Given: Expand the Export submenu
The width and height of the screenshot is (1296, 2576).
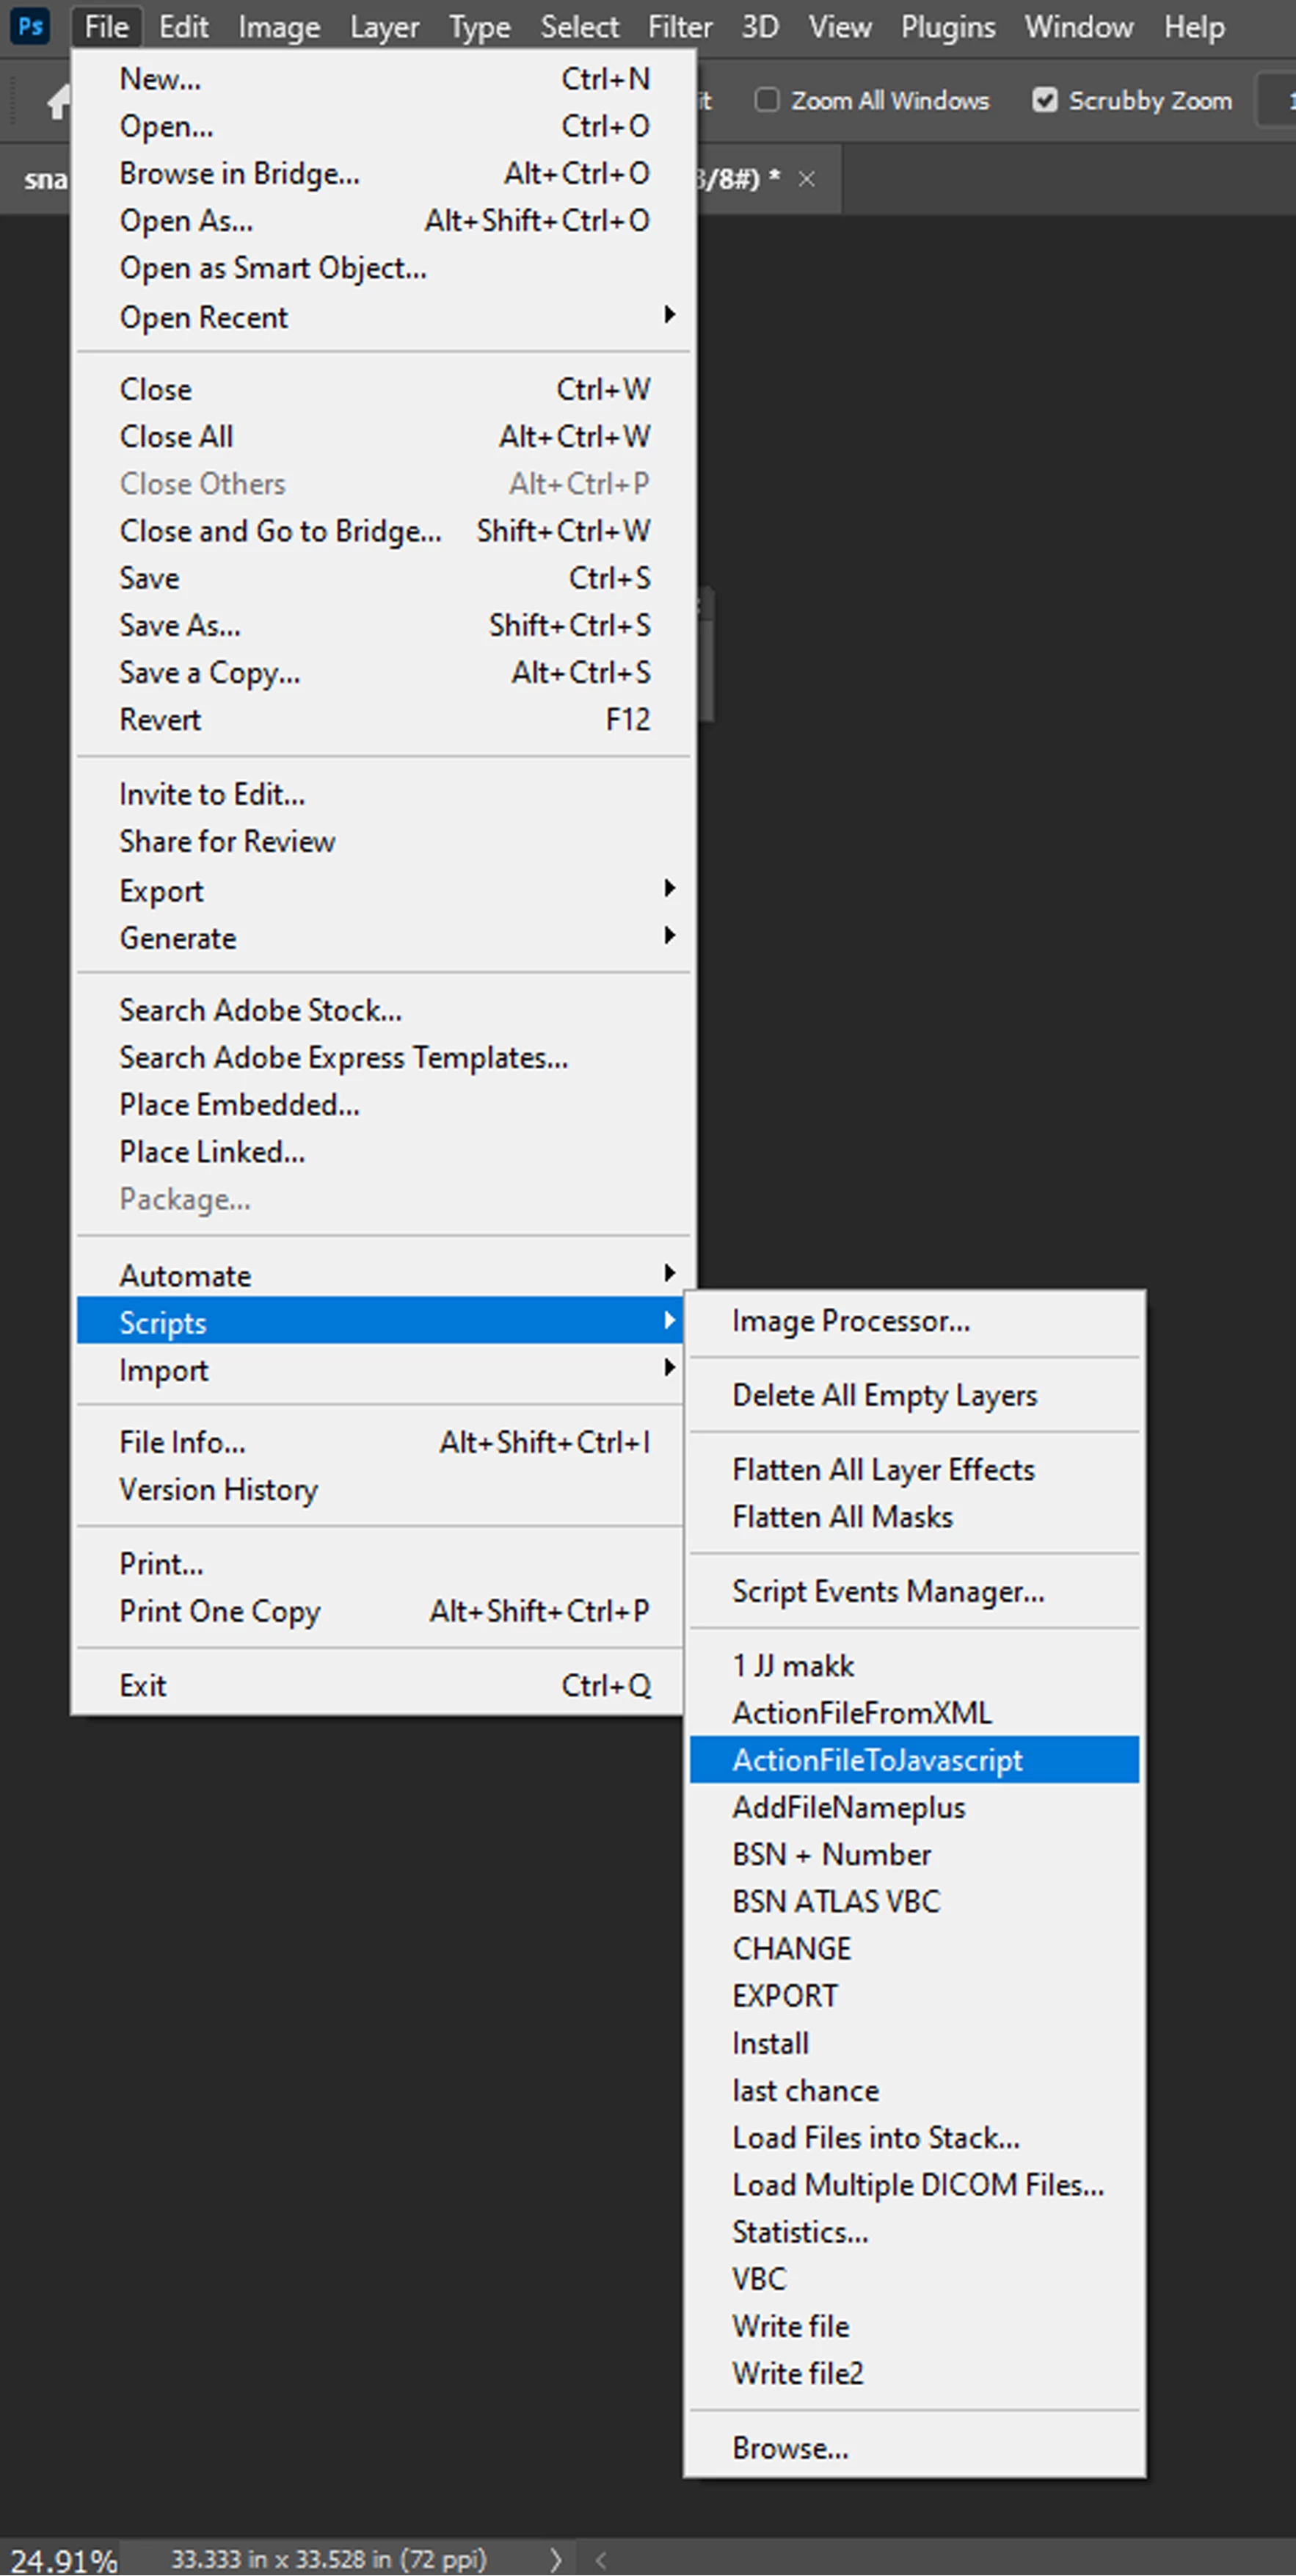Looking at the screenshot, I should (x=384, y=890).
